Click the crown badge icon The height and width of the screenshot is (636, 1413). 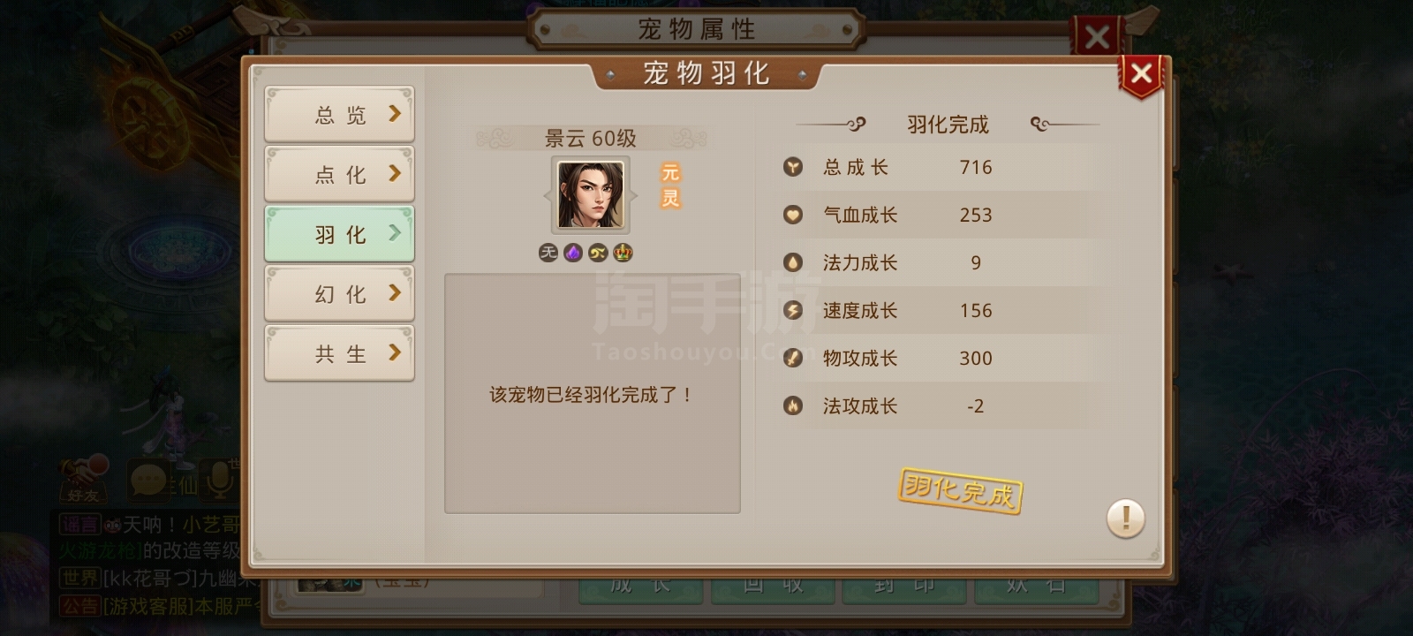coord(623,253)
